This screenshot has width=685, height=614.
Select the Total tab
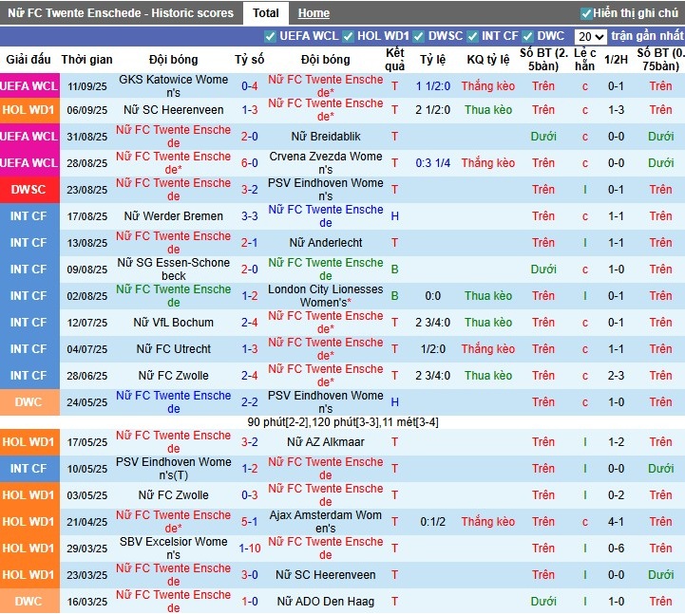pyautogui.click(x=266, y=13)
